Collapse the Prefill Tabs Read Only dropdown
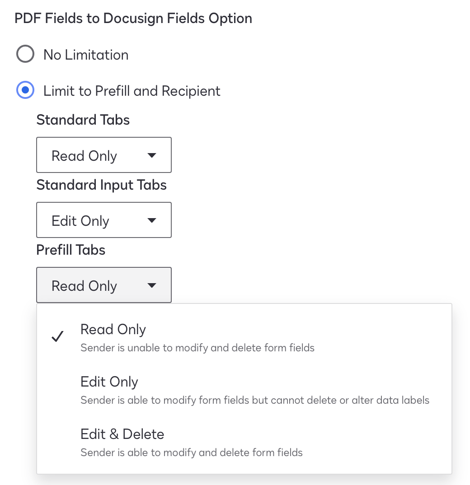 pos(103,285)
